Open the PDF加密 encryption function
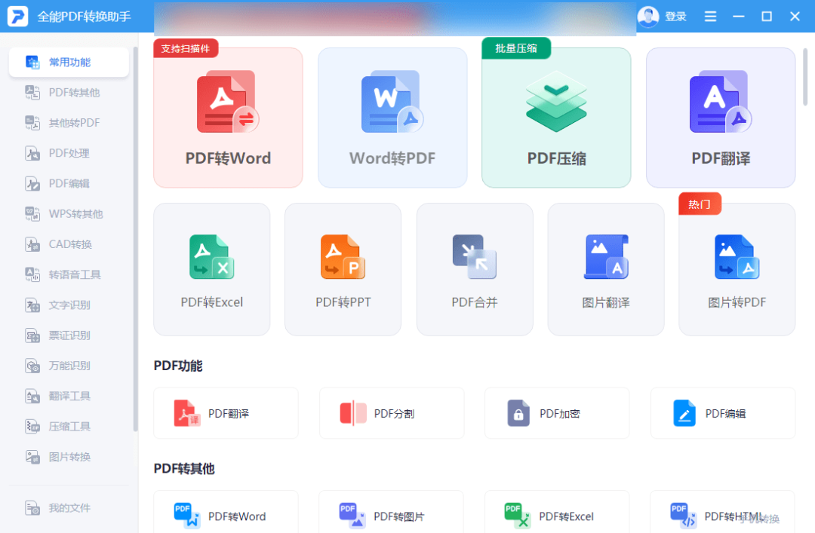Screen dimensions: 815x533 click(556, 412)
